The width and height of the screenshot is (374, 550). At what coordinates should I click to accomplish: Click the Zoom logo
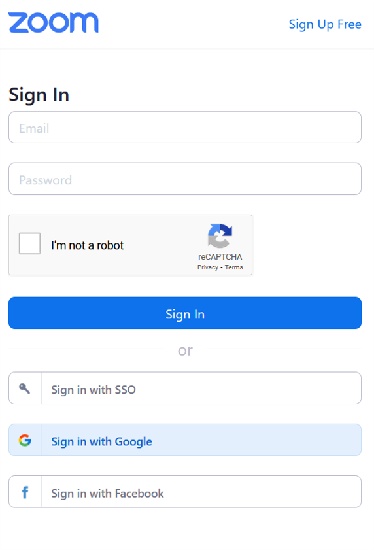[54, 23]
